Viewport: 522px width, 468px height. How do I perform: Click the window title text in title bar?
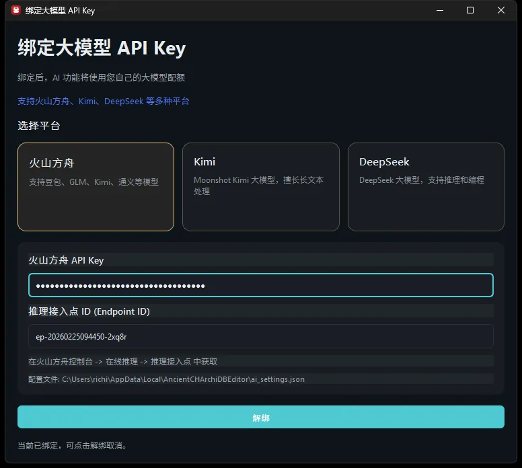click(x=59, y=10)
